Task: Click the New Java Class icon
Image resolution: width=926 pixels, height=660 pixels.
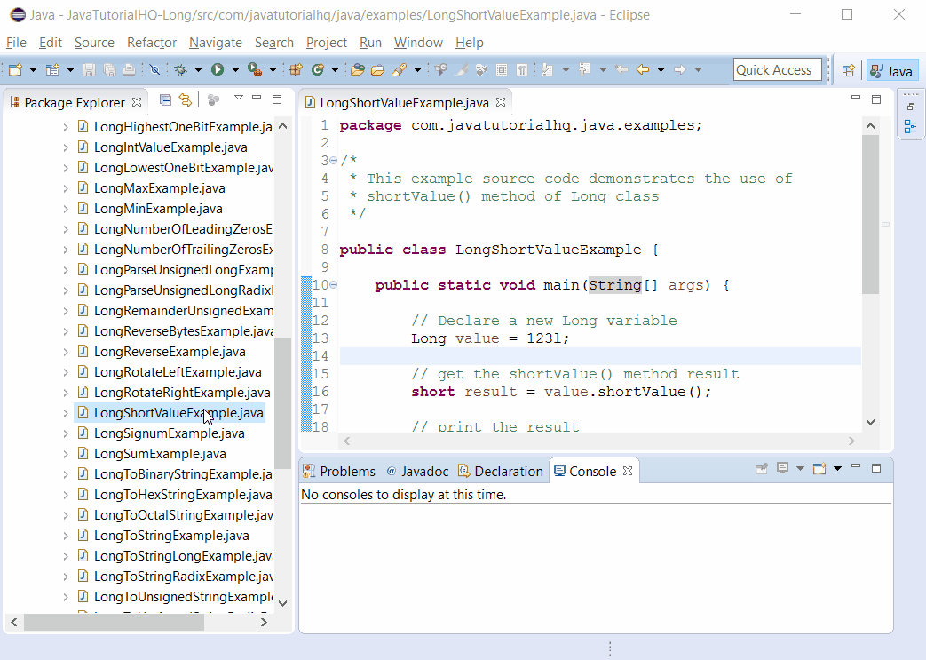Action: [x=318, y=69]
